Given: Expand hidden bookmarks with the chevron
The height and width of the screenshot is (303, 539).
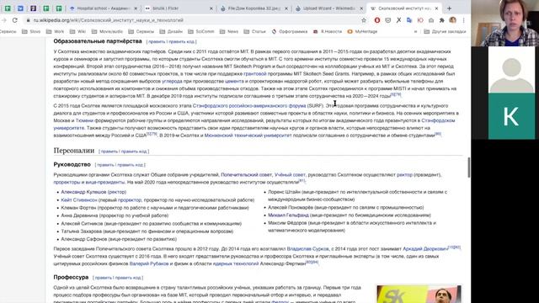Looking at the screenshot, I should click(415, 31).
